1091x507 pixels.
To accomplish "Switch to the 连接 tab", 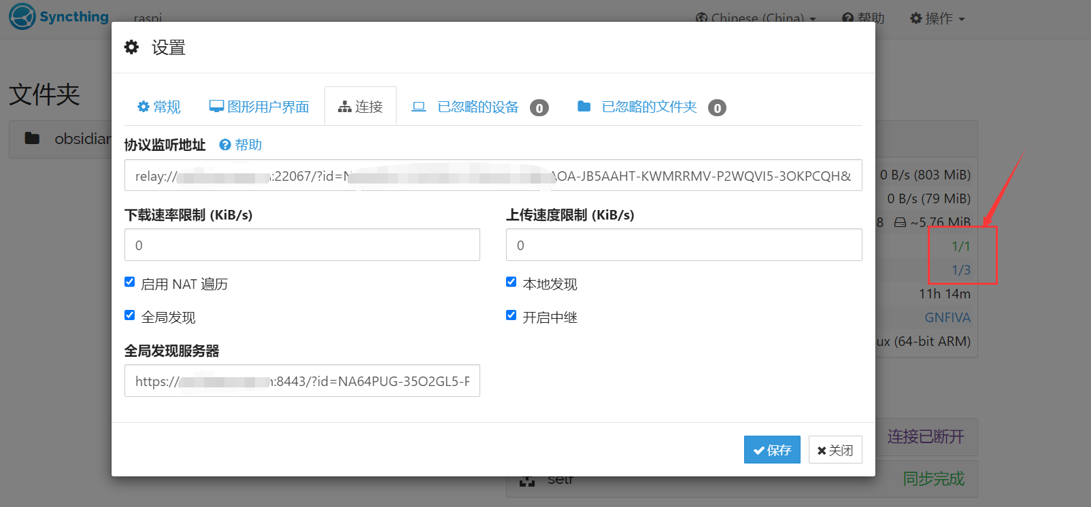I will pyautogui.click(x=360, y=107).
